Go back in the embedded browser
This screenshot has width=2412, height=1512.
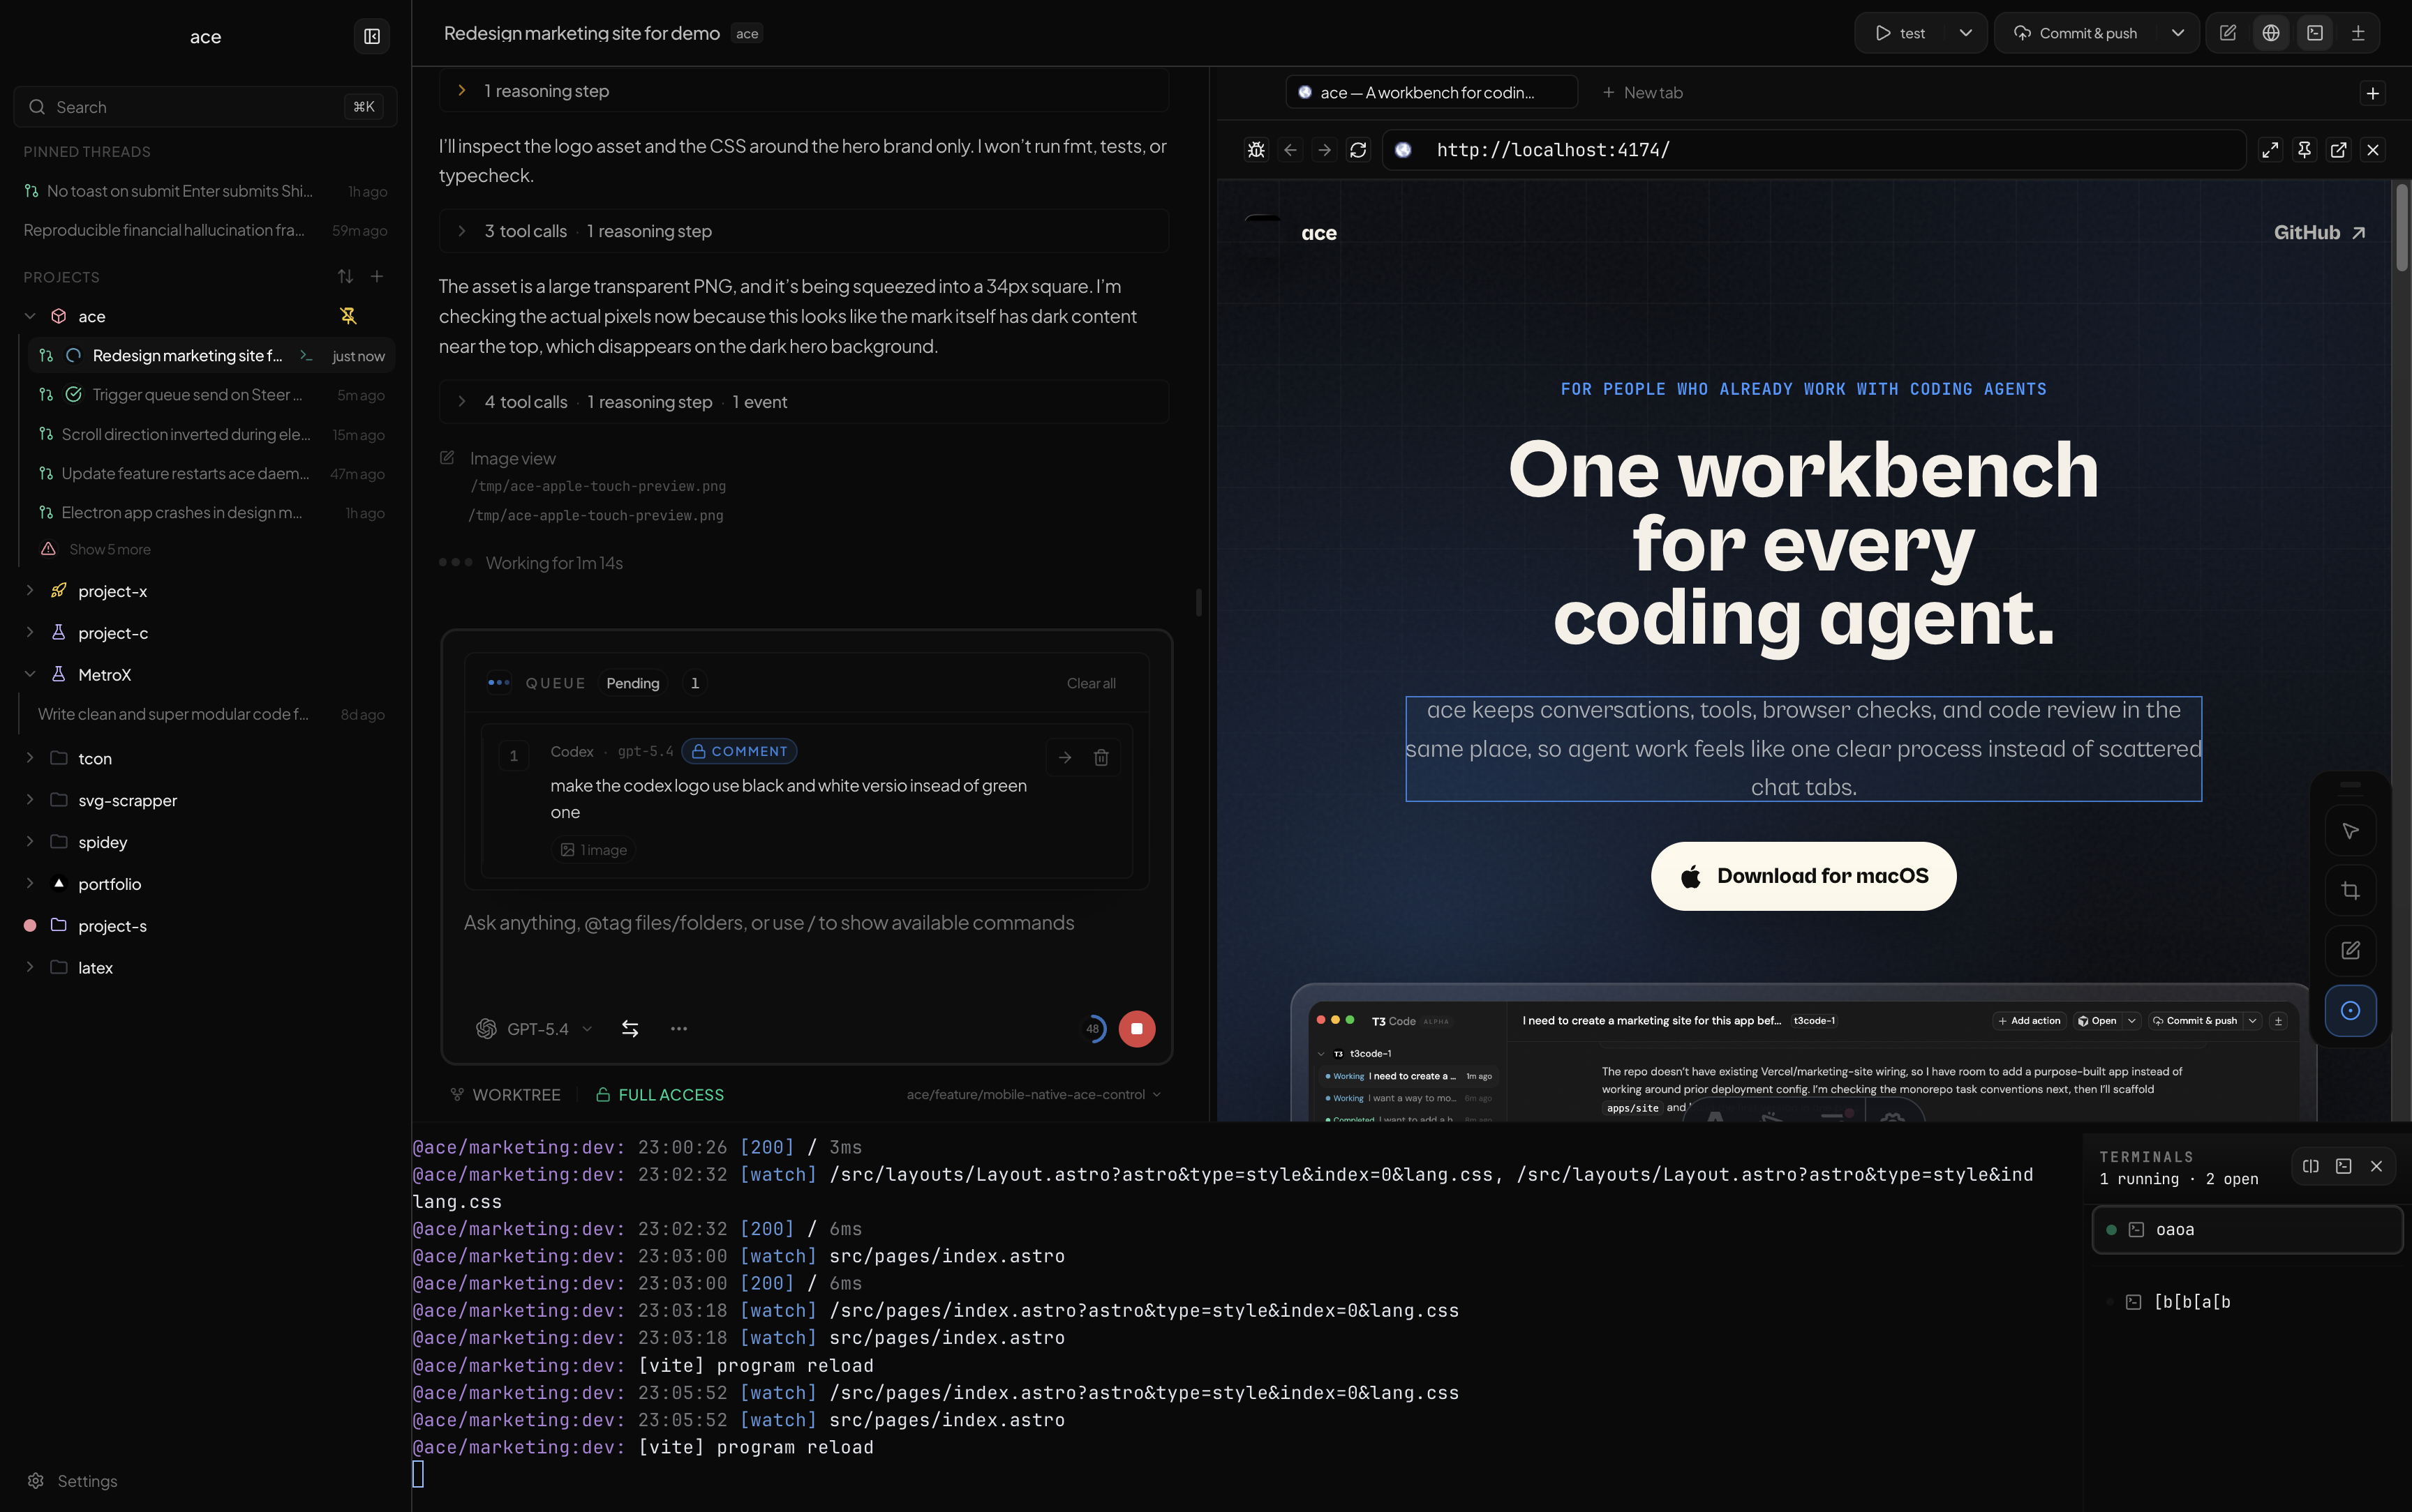pyautogui.click(x=1290, y=150)
